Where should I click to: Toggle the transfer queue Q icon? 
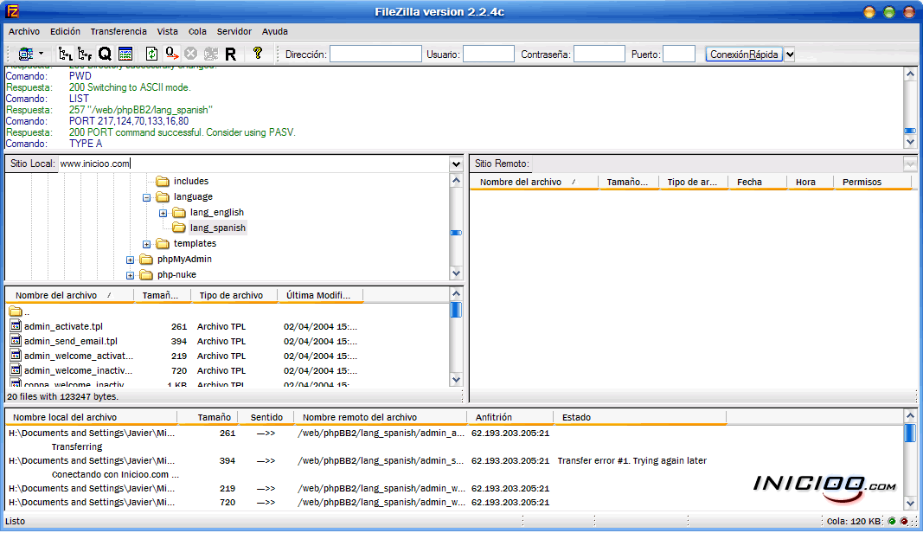(105, 55)
